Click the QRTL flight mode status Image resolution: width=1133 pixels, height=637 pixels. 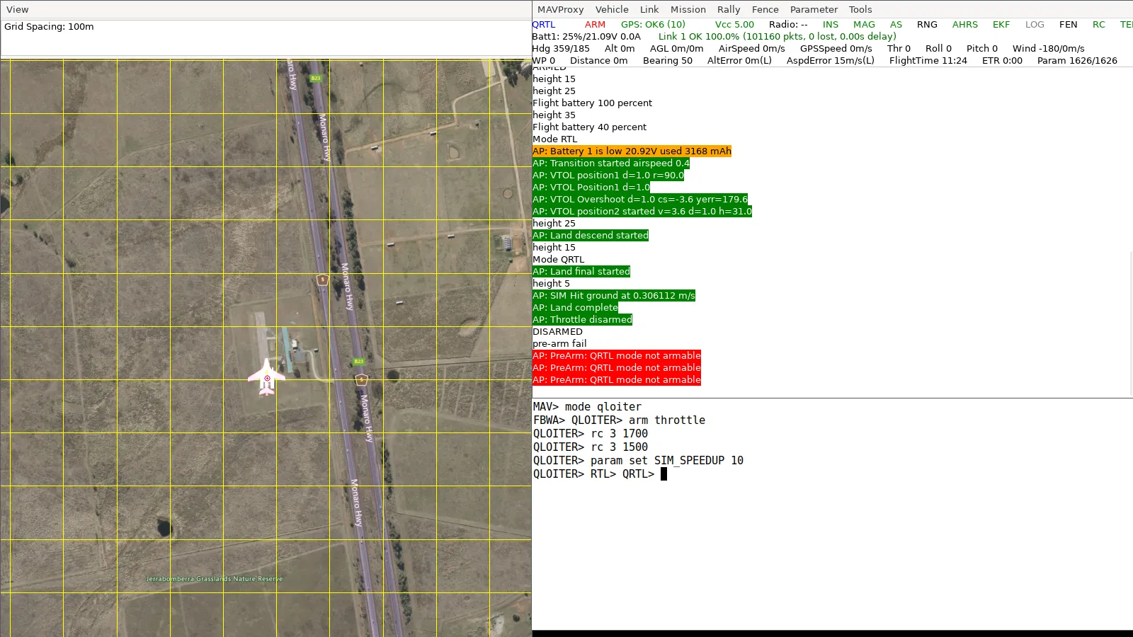(x=544, y=24)
